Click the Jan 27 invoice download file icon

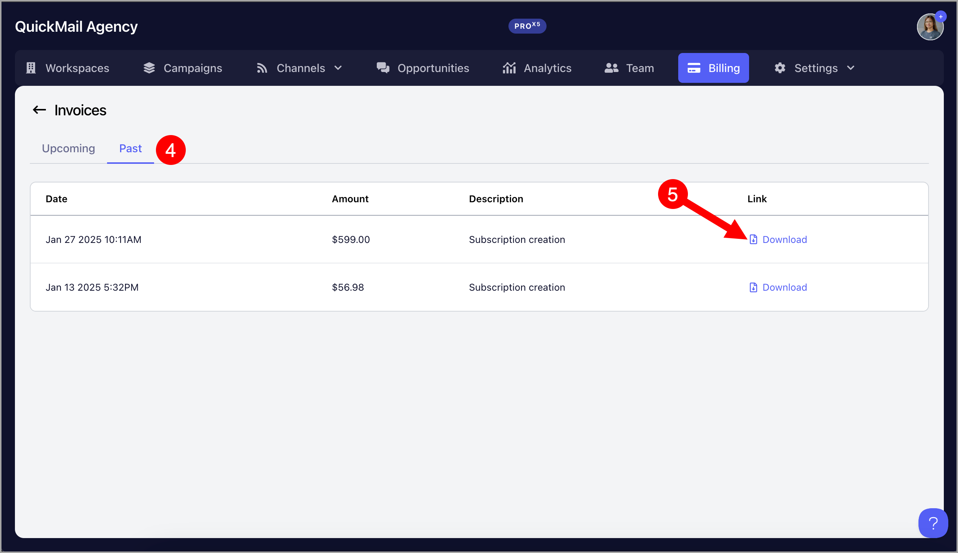pos(753,239)
